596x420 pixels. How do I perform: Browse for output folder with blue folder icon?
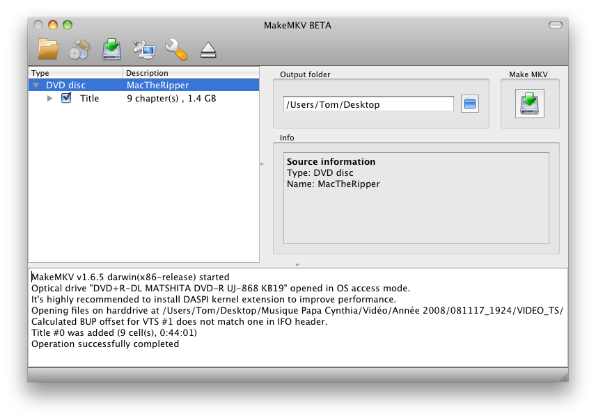click(470, 104)
